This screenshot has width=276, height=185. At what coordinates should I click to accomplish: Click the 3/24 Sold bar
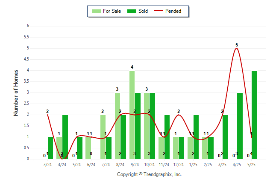point(50,148)
